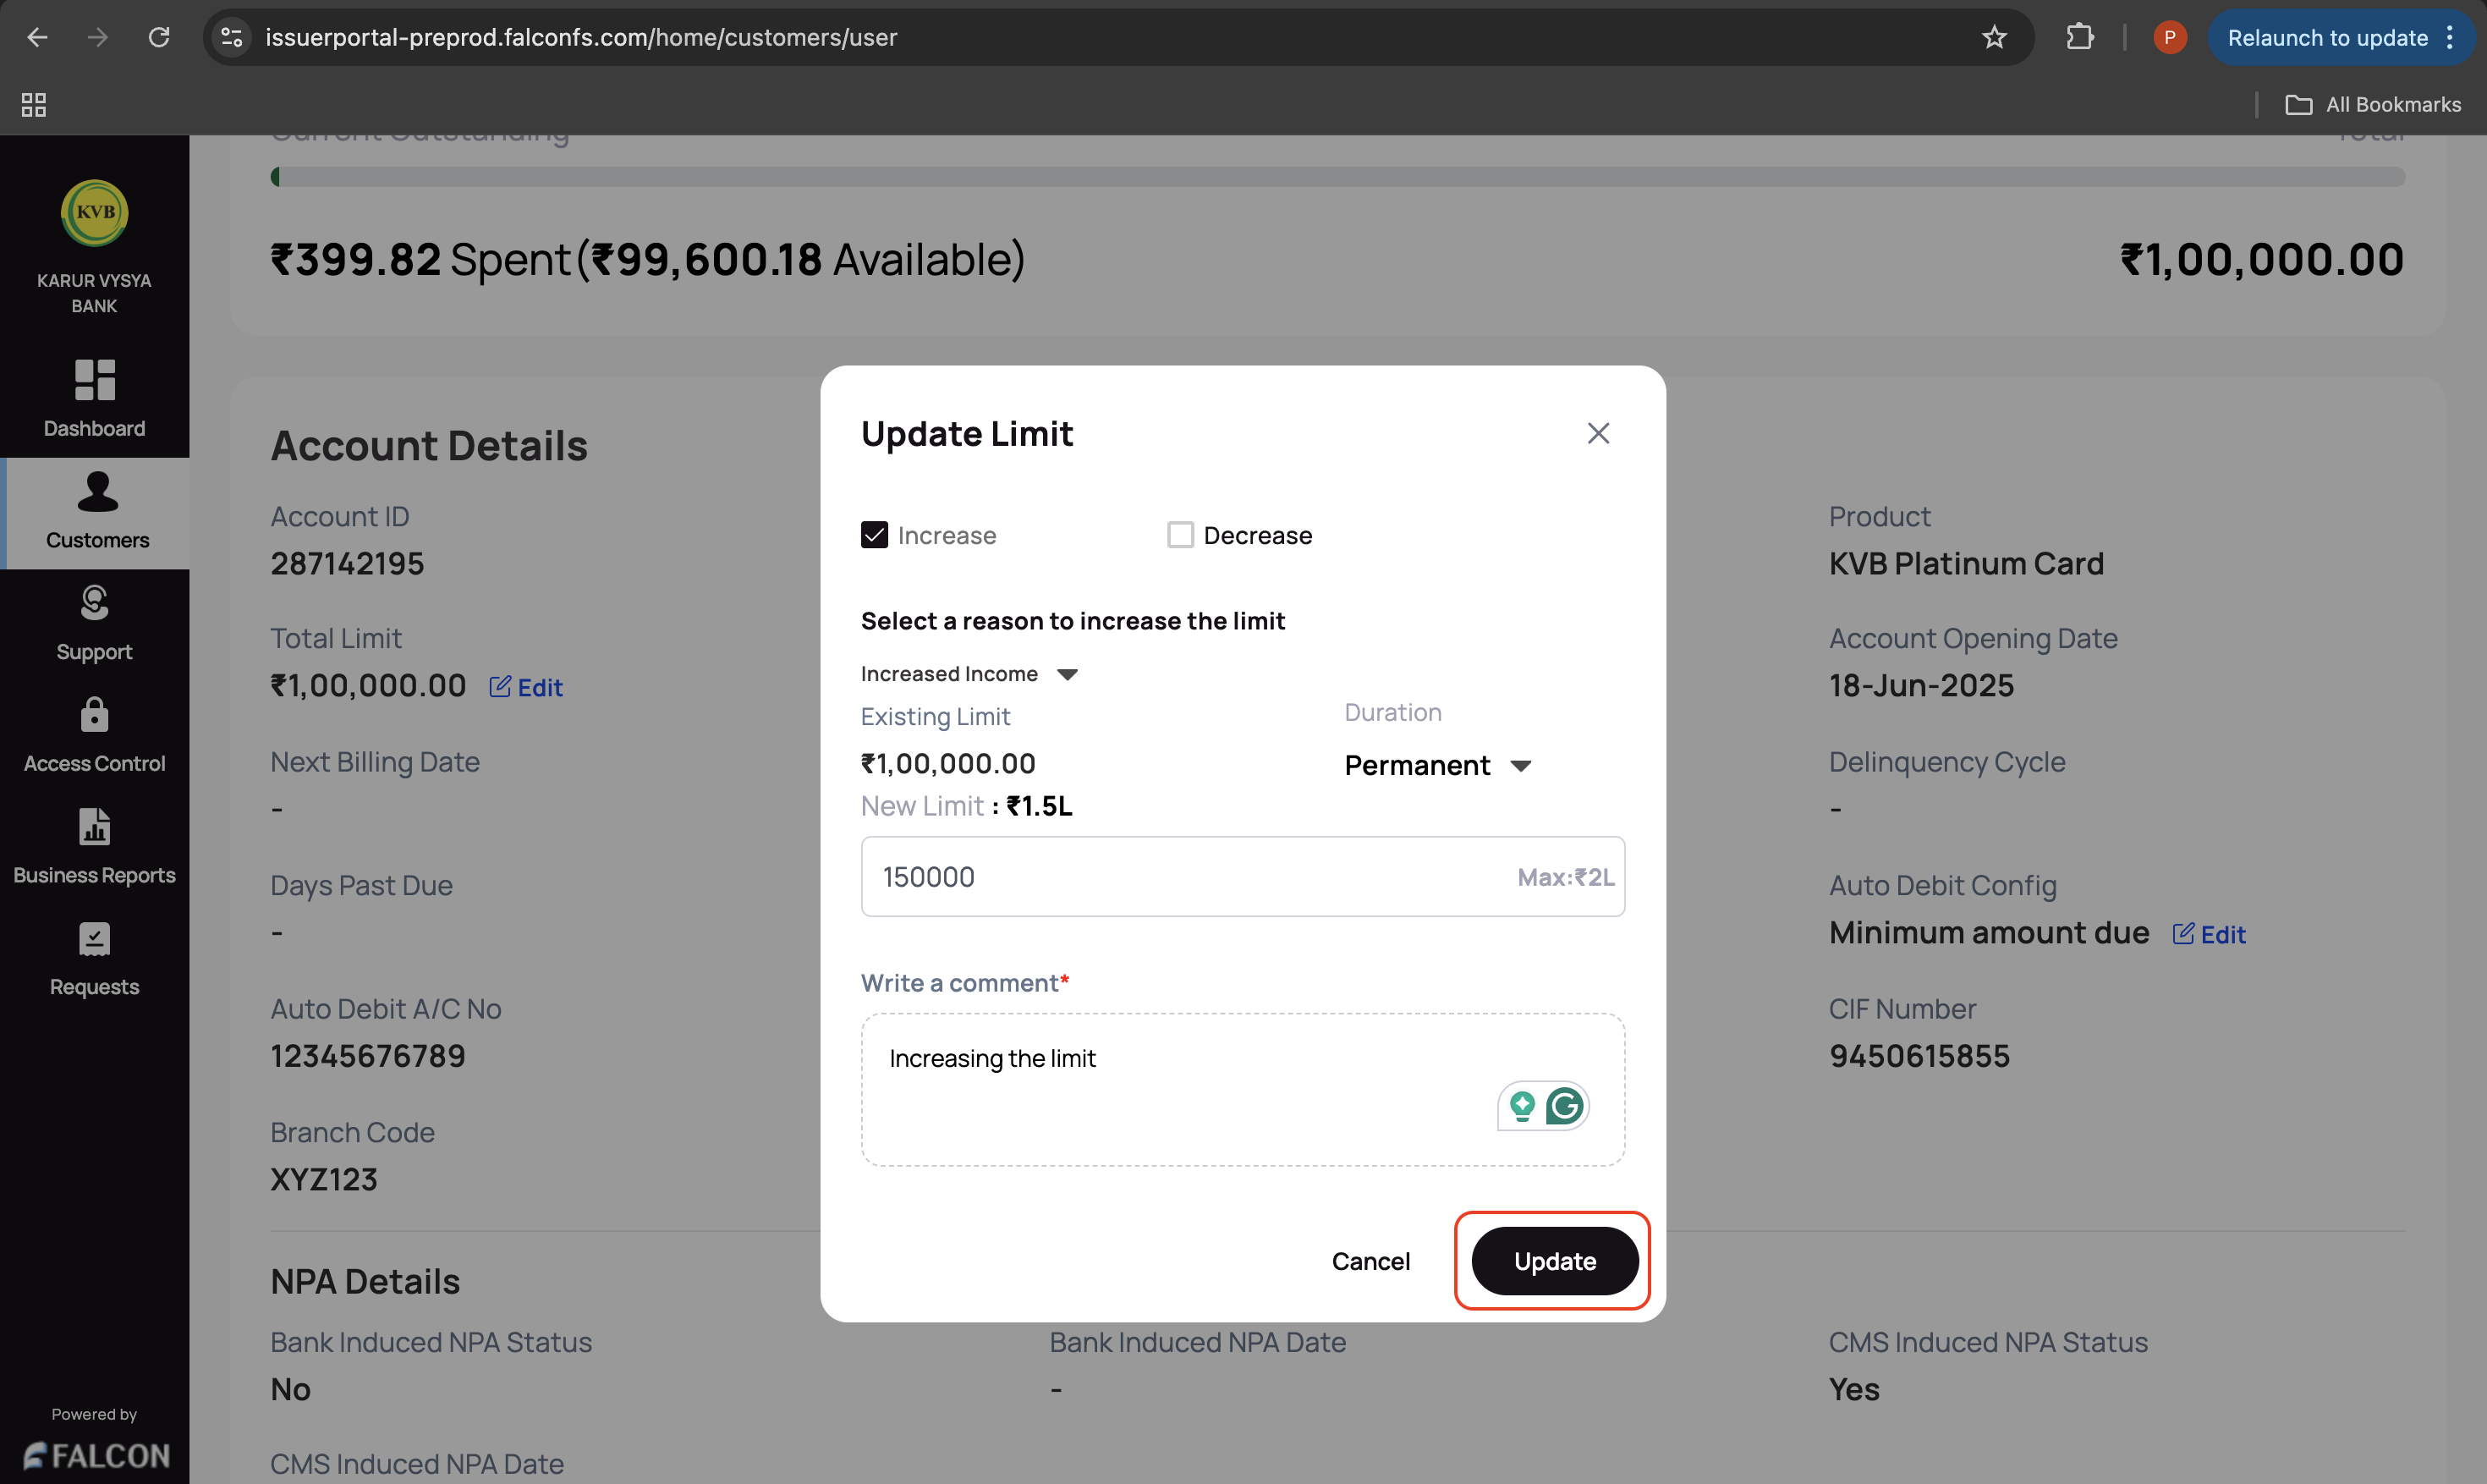Open the Requests sidebar icon
The image size is (2487, 1484).
coord(95,939)
